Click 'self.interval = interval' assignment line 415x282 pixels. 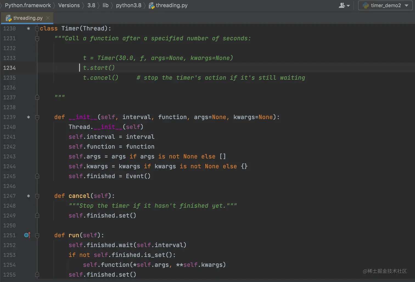(111, 137)
